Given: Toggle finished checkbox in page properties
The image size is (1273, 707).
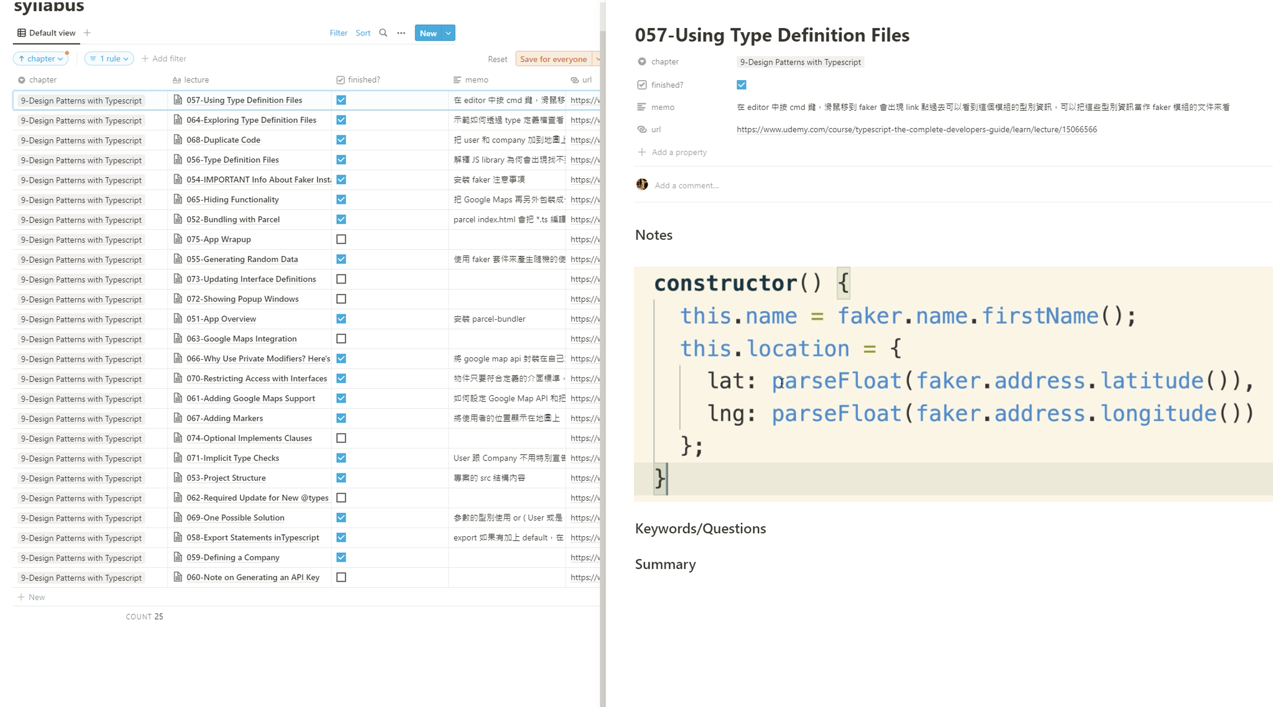Looking at the screenshot, I should tap(742, 84).
